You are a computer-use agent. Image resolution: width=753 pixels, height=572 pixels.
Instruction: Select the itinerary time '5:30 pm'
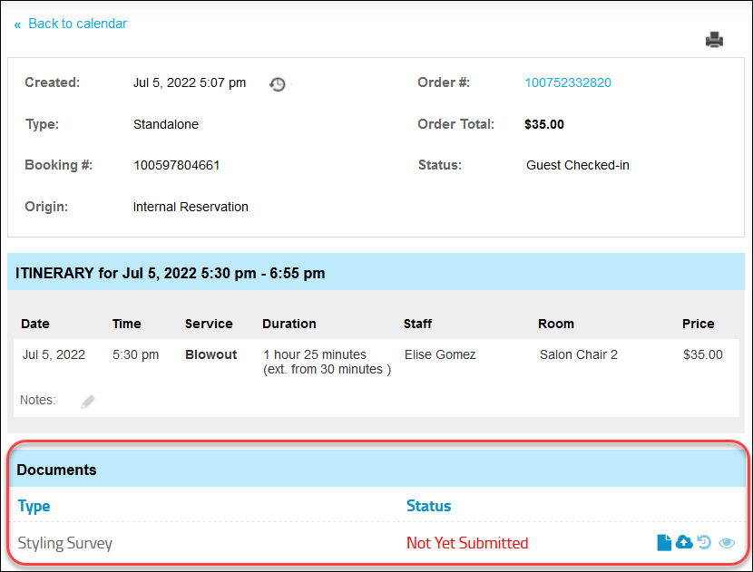pyautogui.click(x=135, y=354)
